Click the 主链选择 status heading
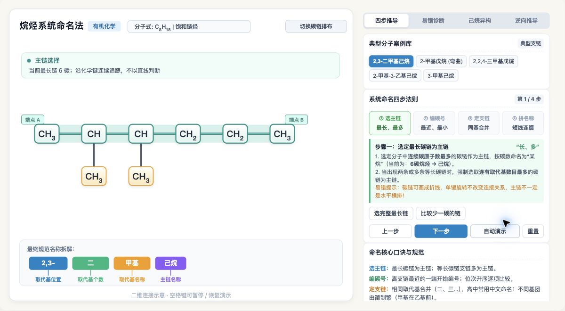Screen dimensions: 565x311 [48, 61]
